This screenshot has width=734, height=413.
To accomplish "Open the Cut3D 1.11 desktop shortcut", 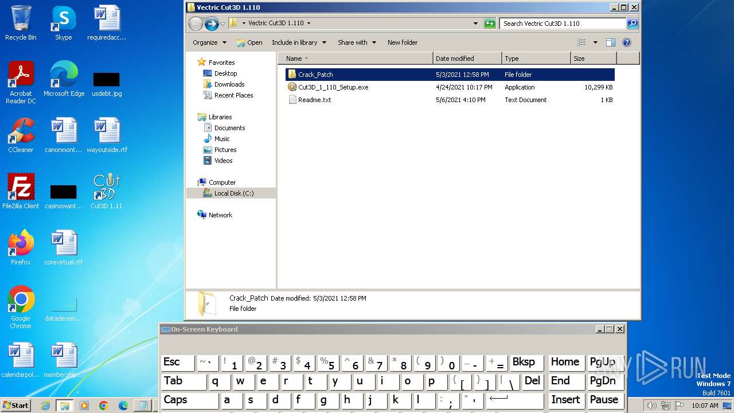I will point(107,192).
